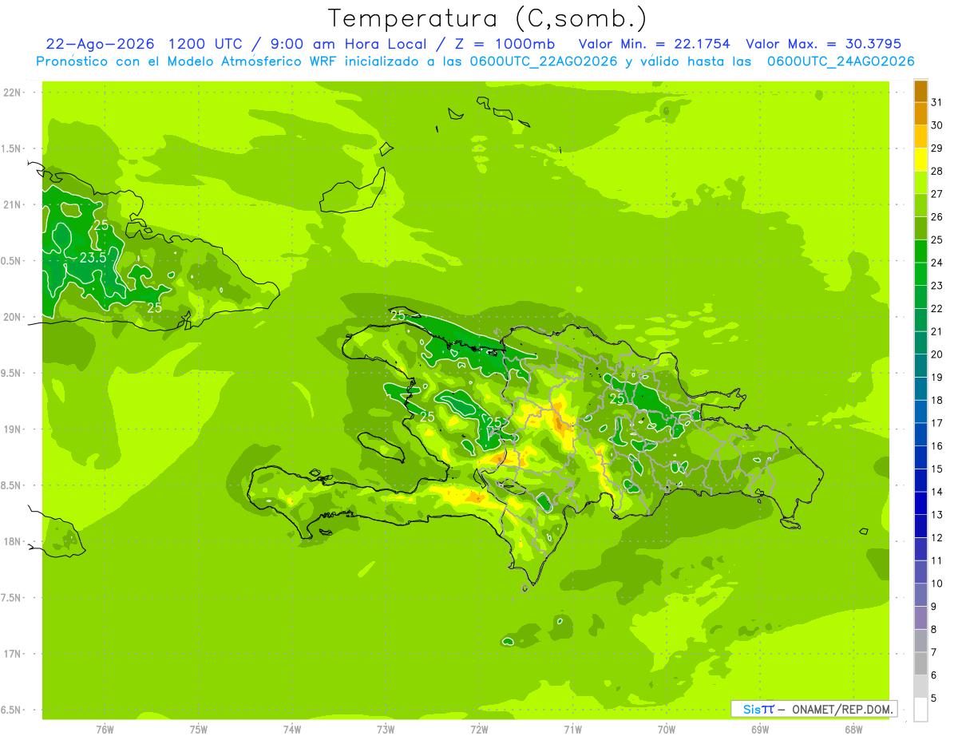Select the pressure level "Z = 1000mb"

(501, 44)
